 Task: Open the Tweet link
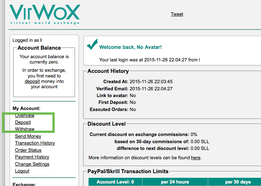pyautogui.click(x=177, y=14)
